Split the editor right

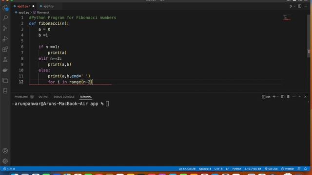(x=300, y=6)
